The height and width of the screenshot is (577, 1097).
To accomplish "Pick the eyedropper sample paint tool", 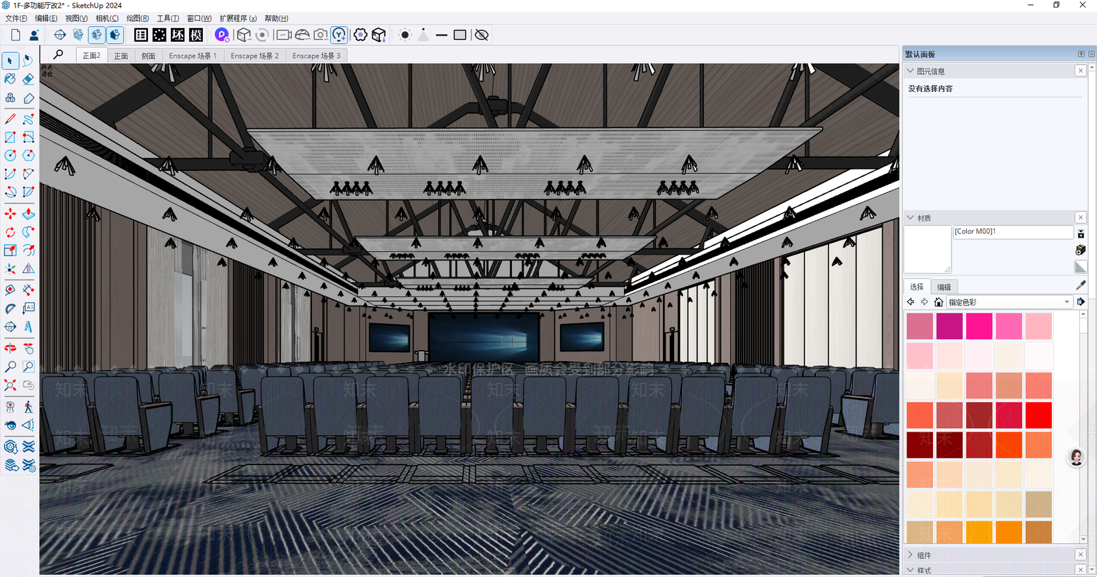I will click(1081, 285).
